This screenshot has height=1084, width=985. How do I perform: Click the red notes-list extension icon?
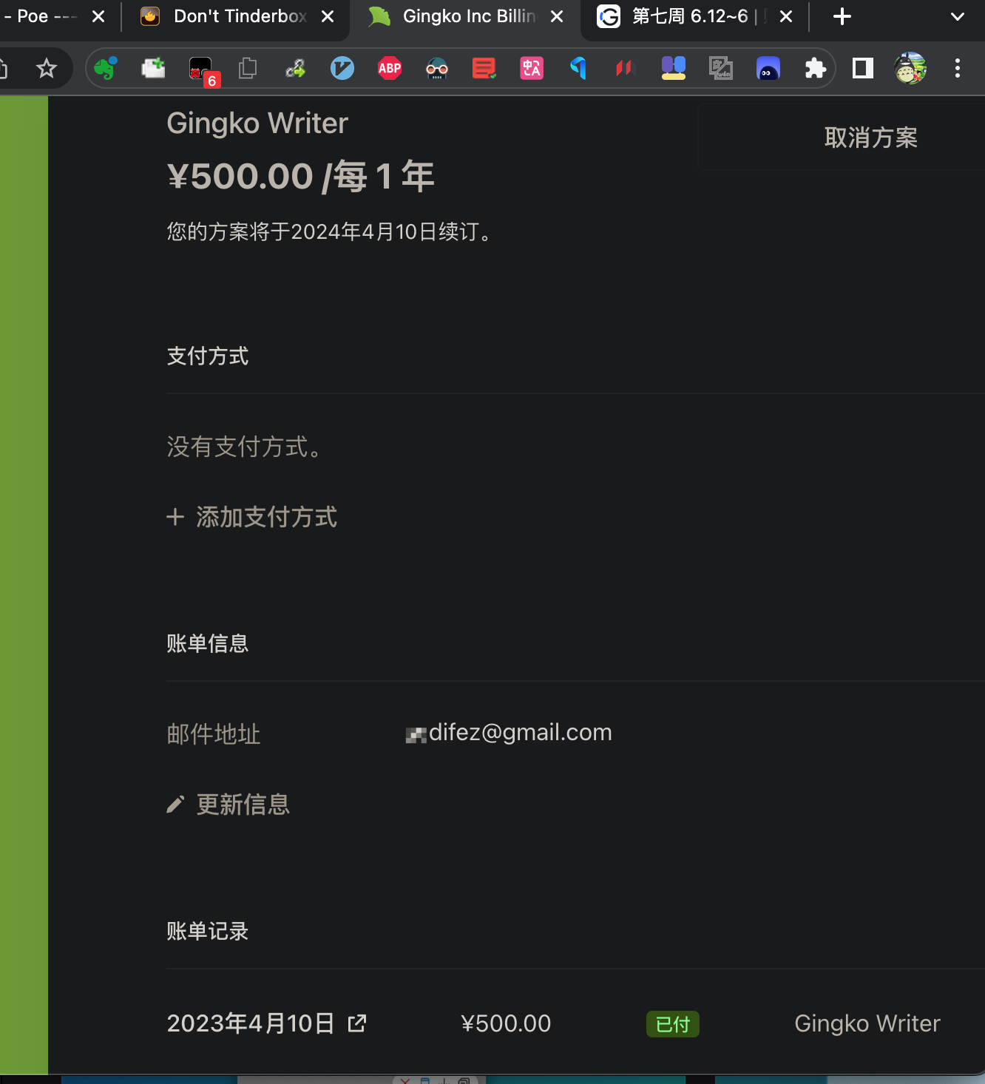[484, 69]
